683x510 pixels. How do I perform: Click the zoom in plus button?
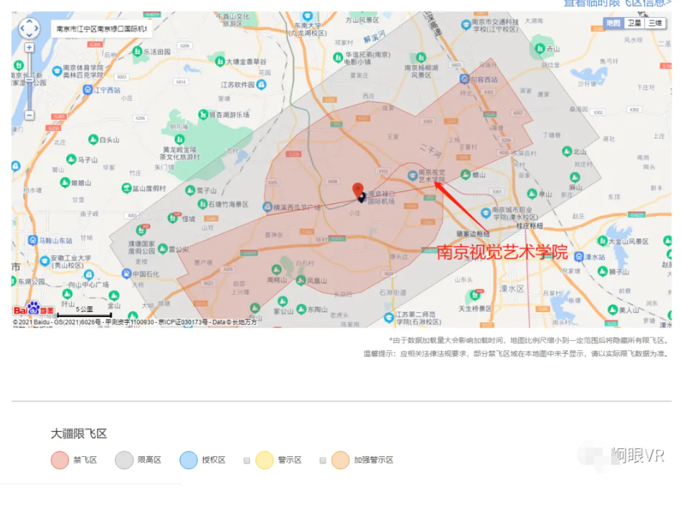pos(29,47)
